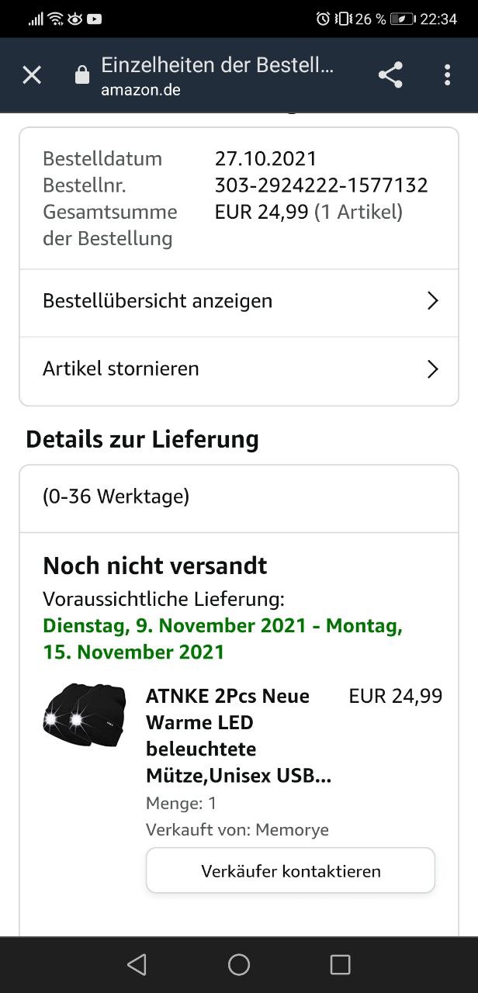Tap the battery icon in status bar

tap(402, 19)
